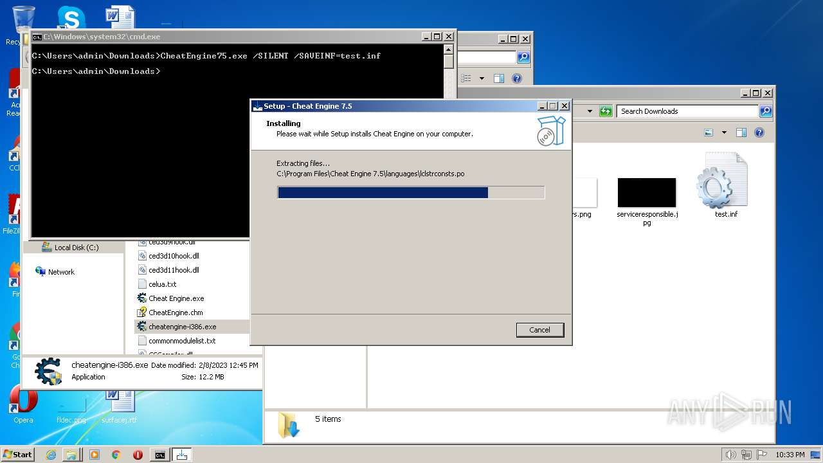The width and height of the screenshot is (823, 463).
Task: Open the Action Center flag icon
Action: coord(762,455)
